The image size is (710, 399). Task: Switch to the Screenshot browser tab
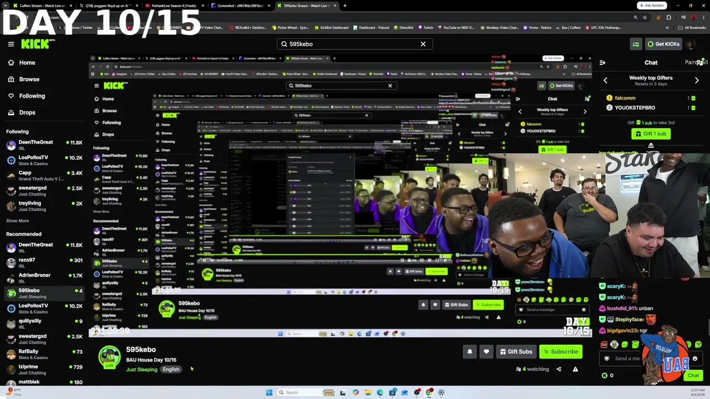coord(241,6)
